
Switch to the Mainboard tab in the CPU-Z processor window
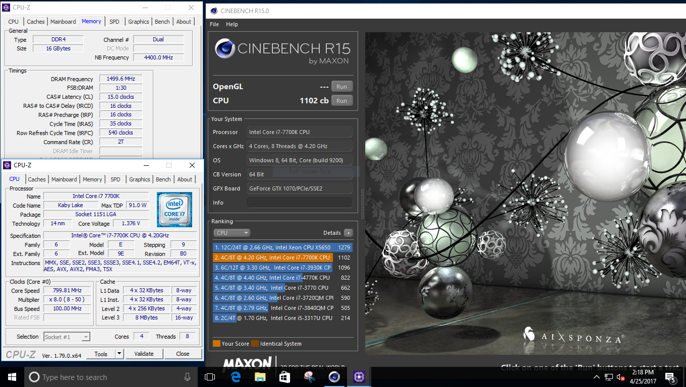64,179
